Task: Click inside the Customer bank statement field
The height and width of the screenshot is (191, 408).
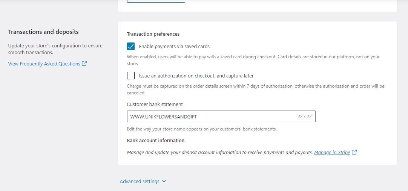Action: (221, 117)
